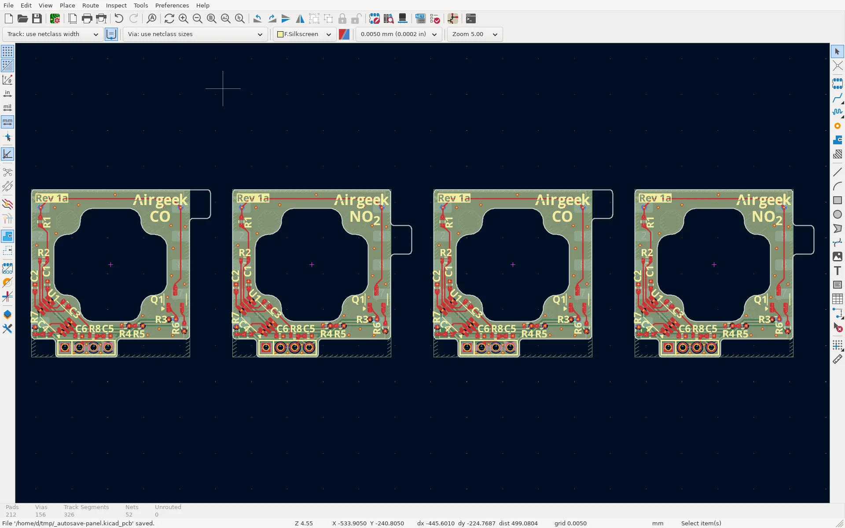Mirror selection horizontally
Image resolution: width=845 pixels, height=528 pixels.
(x=300, y=18)
